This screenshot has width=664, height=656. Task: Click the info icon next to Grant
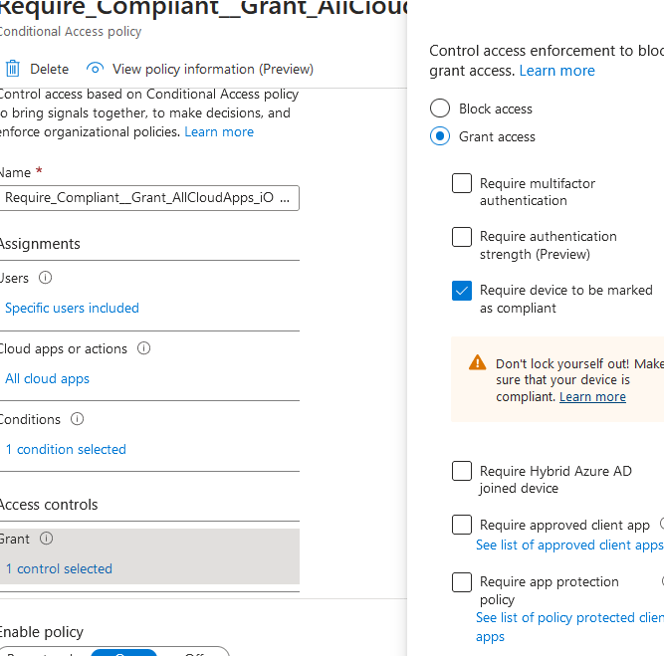pos(47,539)
